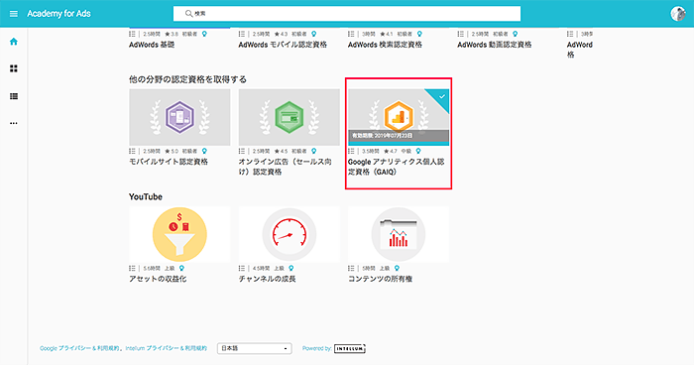Click list icon under Google アナリティクス card
Screen dimensions: 694x365
[x=351, y=151]
